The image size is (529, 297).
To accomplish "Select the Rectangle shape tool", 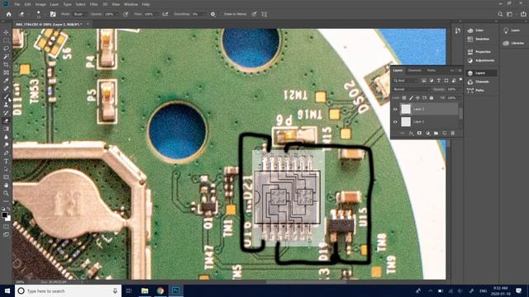I will [x=6, y=177].
